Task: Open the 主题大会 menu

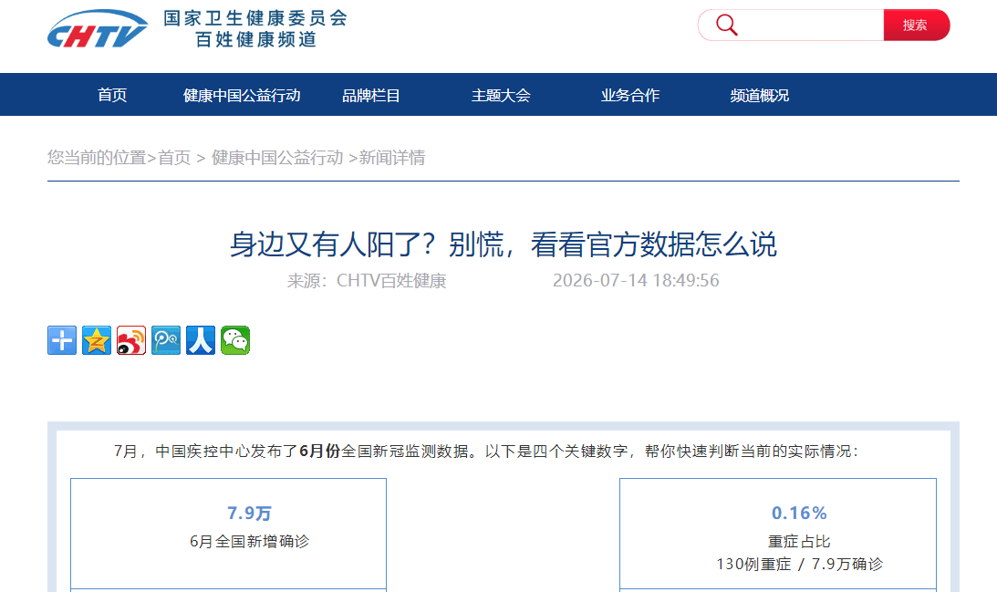Action: 501,96
